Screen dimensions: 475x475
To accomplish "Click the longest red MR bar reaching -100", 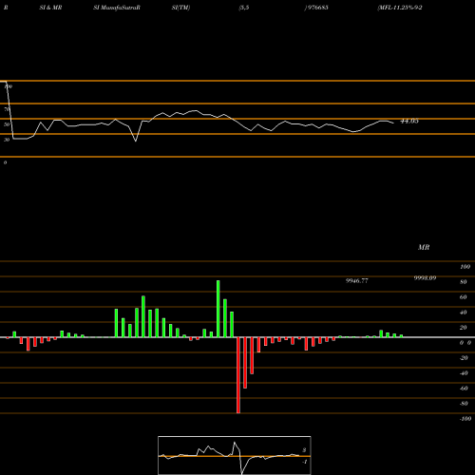I will [238, 375].
